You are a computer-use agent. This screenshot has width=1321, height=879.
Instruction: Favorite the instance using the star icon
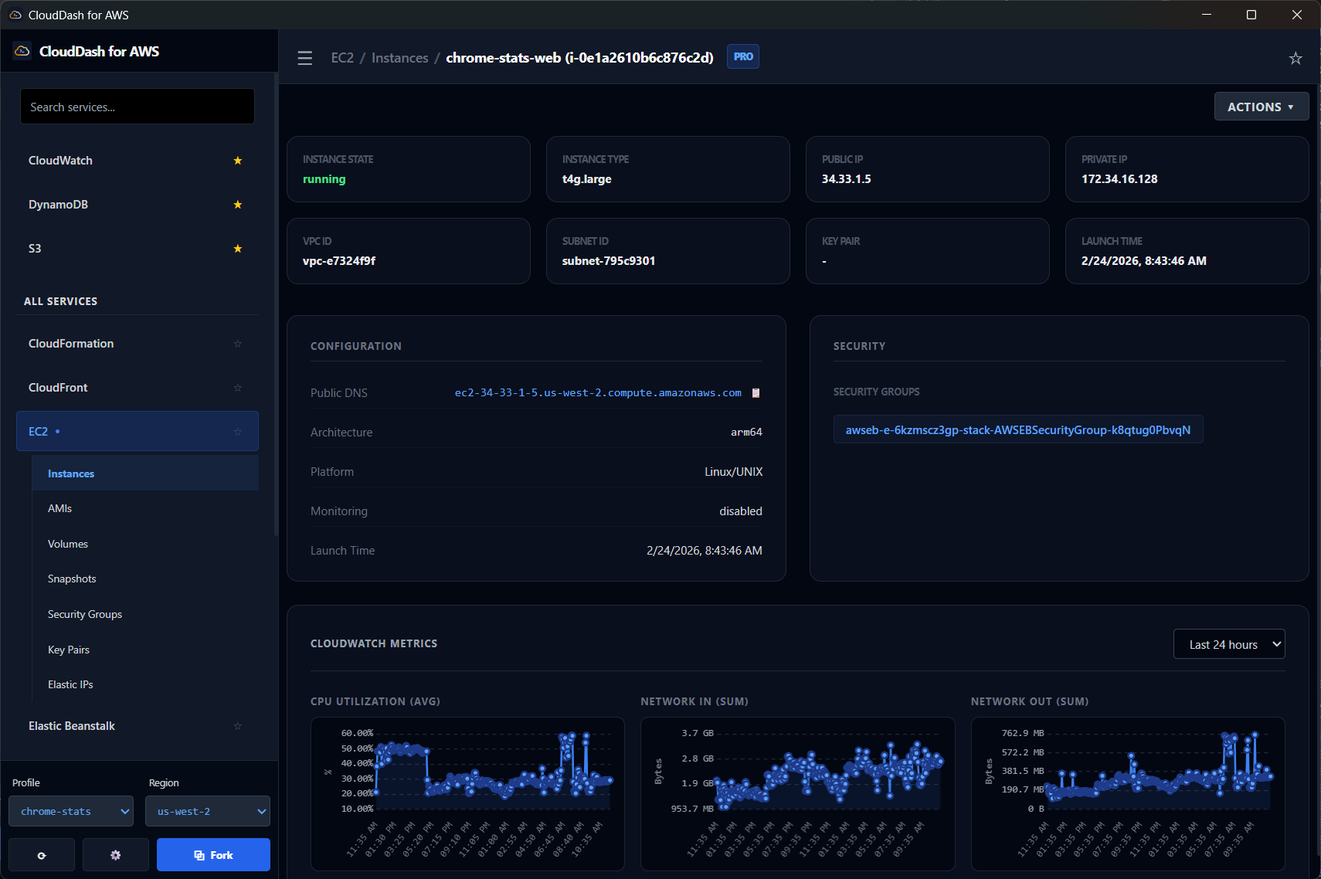click(1296, 57)
